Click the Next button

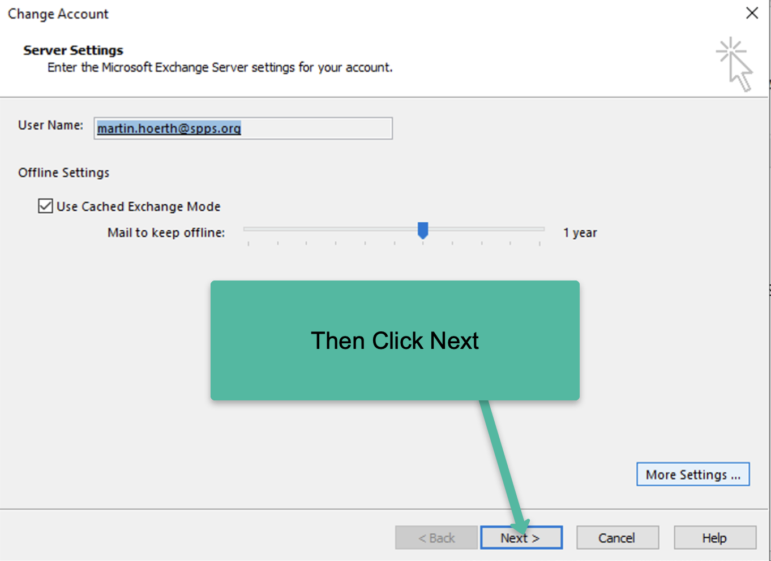point(521,538)
